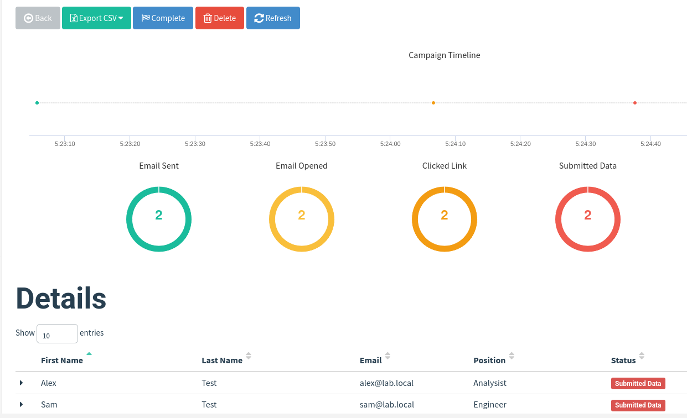Screen dimensions: 687x418
Task: Click the green timeline dot
Action: 37,103
